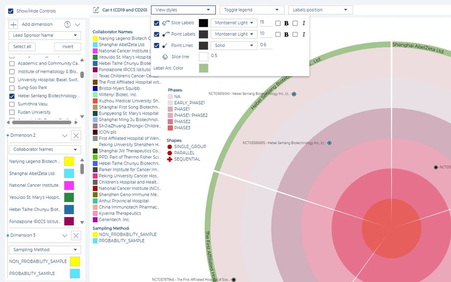Click the bold B icon for Slice Labels

[286, 23]
